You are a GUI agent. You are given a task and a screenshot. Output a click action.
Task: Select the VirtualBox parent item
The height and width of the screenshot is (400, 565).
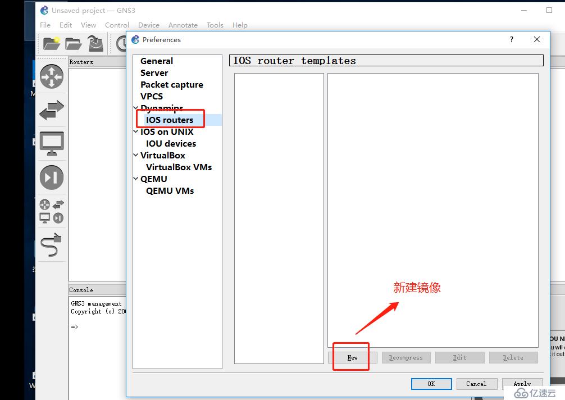[163, 155]
